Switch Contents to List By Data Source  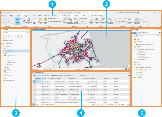point(8,36)
